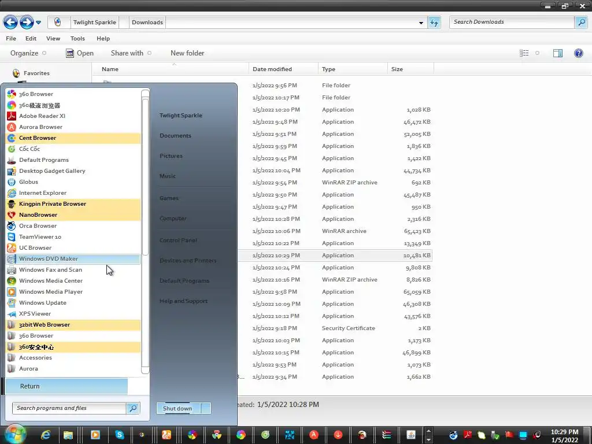Open Kingpin Private Browser
The height and width of the screenshot is (444, 592).
click(73, 203)
